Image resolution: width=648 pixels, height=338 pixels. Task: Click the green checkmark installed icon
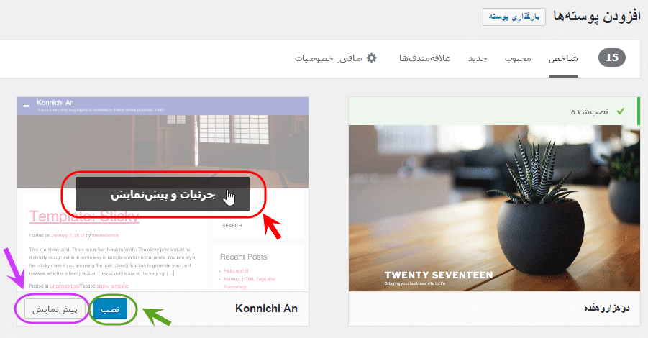tap(621, 111)
